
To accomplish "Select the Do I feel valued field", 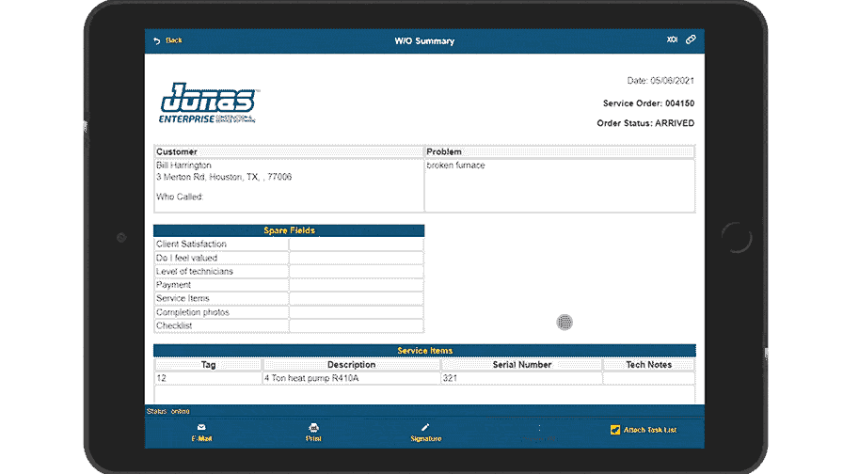I will [357, 258].
